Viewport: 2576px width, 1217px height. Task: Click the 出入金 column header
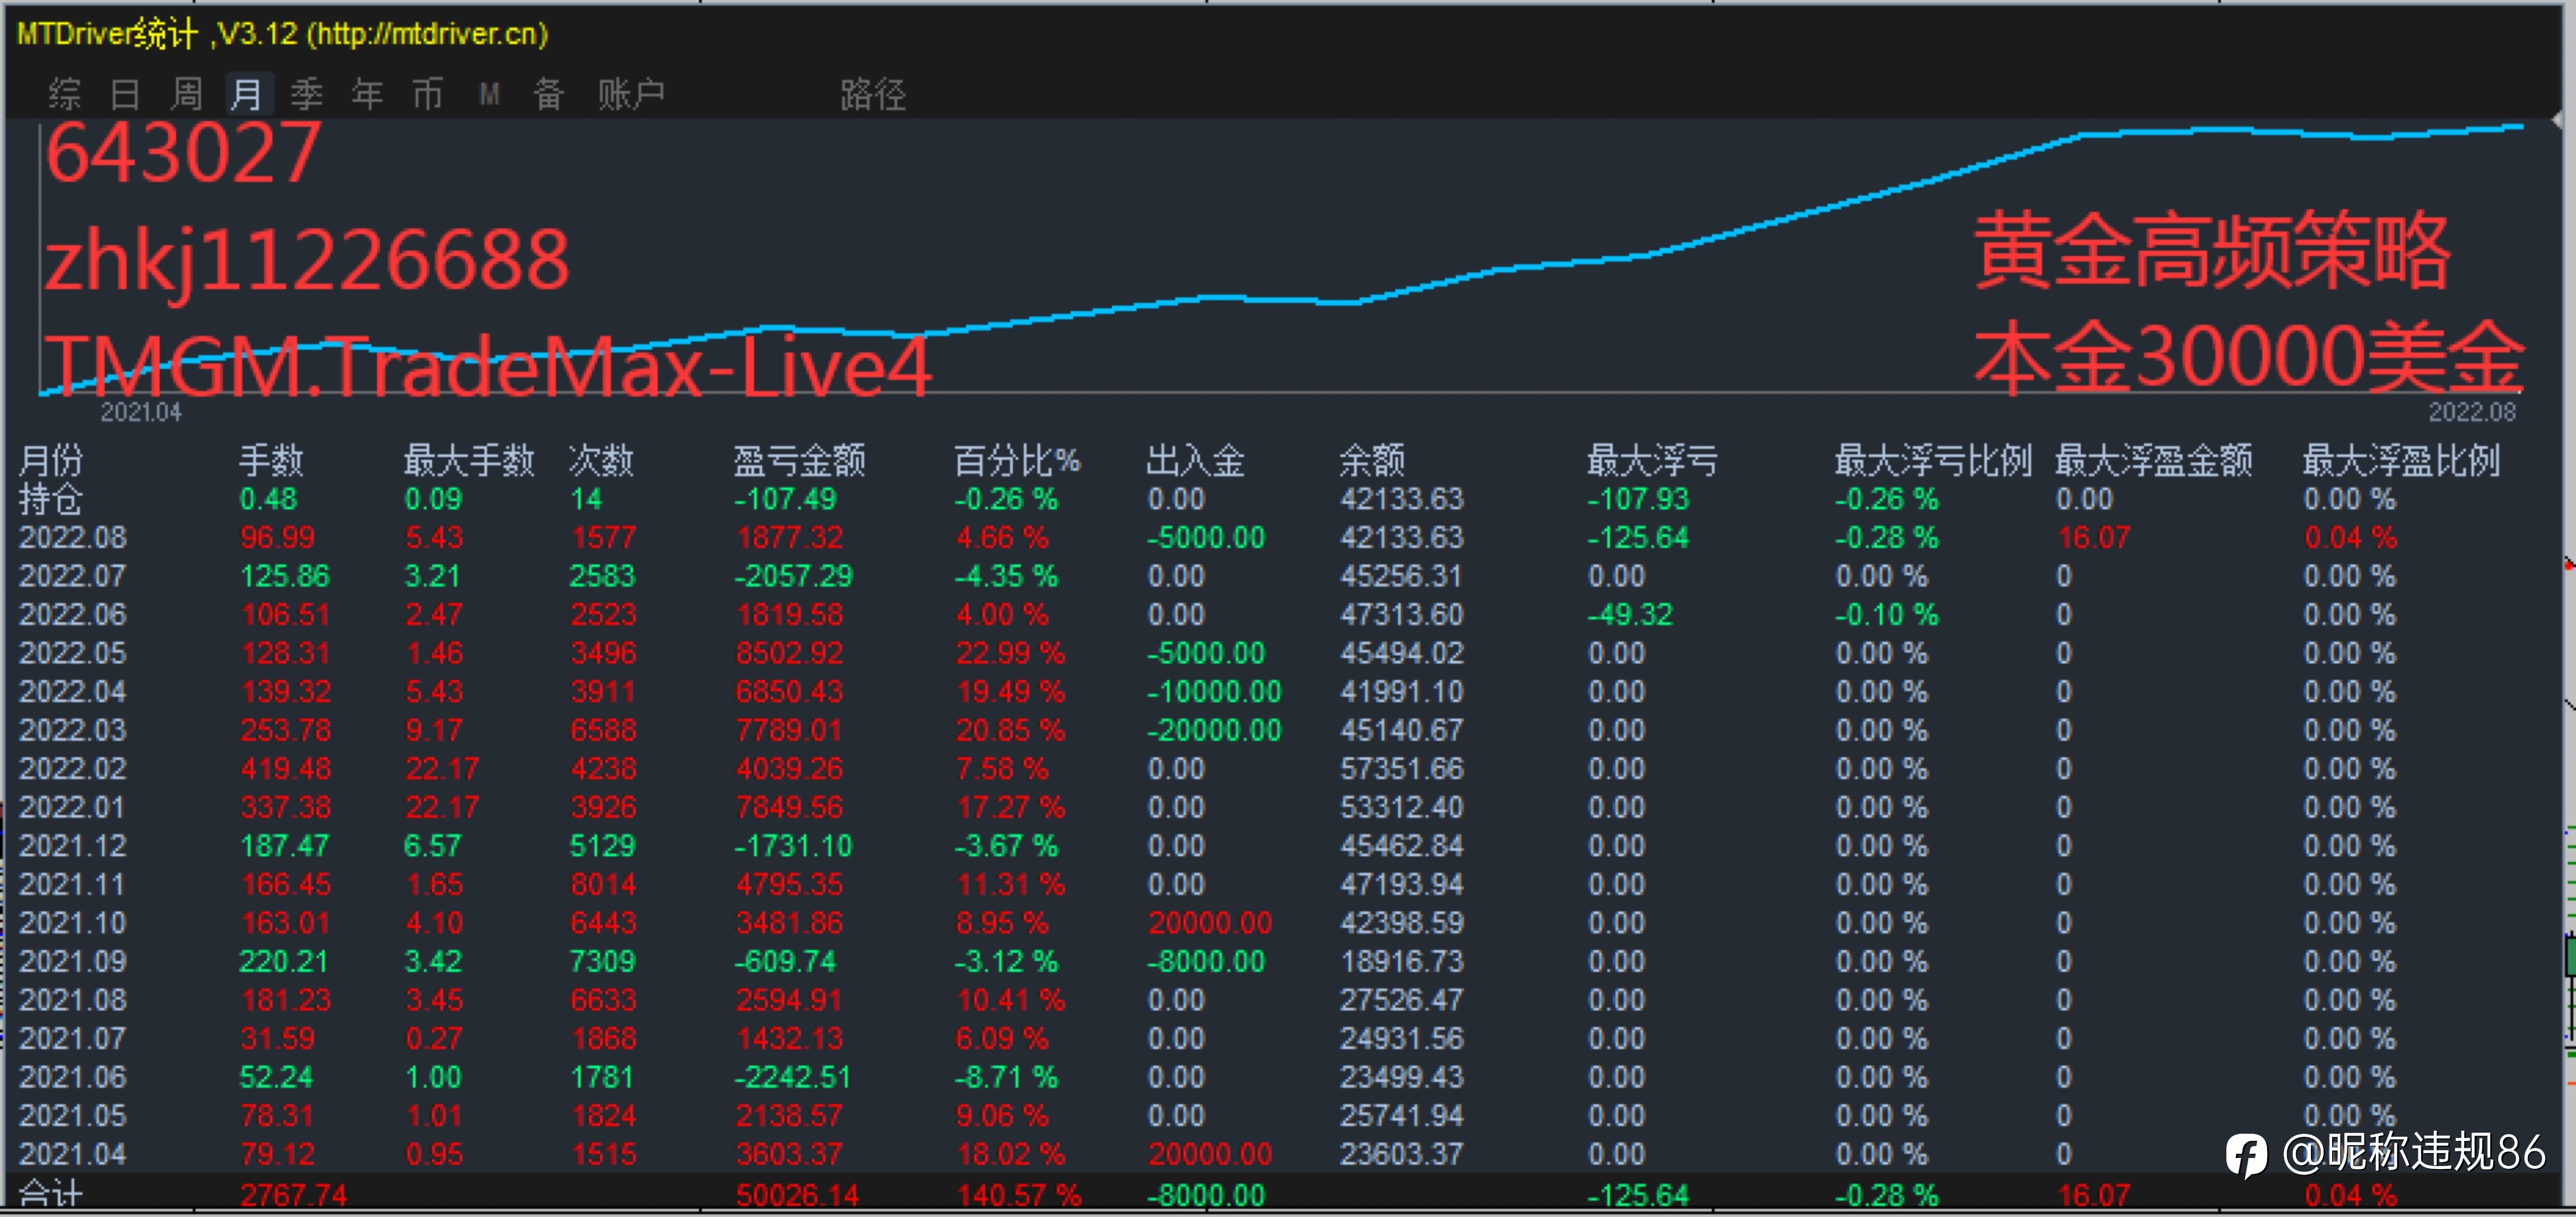[1195, 461]
